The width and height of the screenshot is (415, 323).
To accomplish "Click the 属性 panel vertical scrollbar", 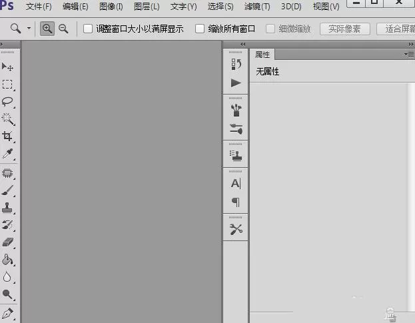I will [411, 197].
